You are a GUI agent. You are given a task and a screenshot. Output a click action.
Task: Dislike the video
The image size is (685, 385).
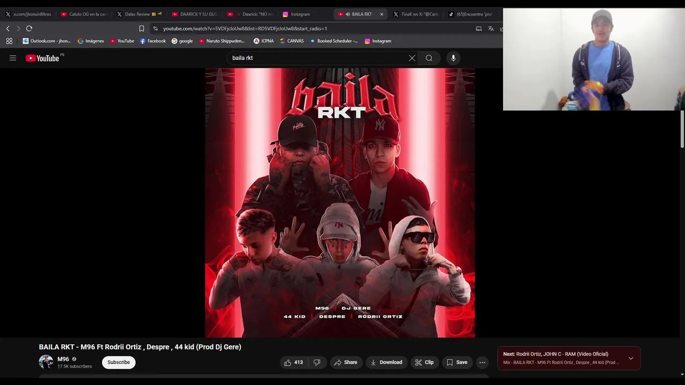(317, 363)
